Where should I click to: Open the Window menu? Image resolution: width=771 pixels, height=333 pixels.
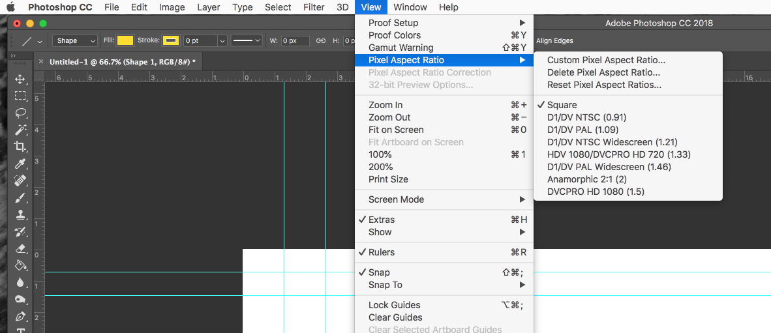click(410, 7)
